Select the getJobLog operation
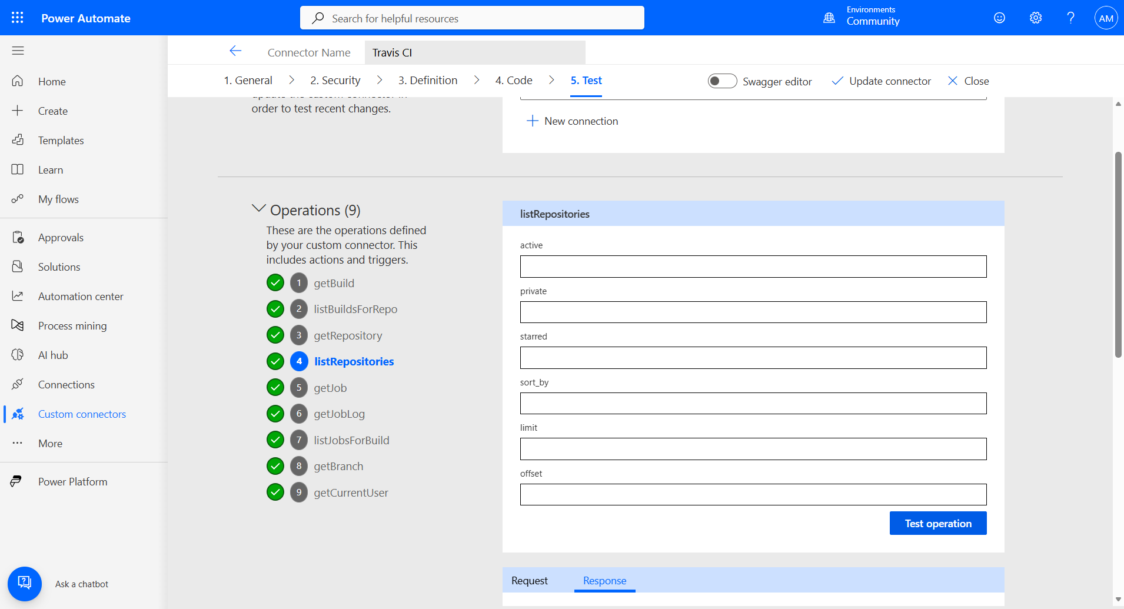1124x609 pixels. pos(339,414)
